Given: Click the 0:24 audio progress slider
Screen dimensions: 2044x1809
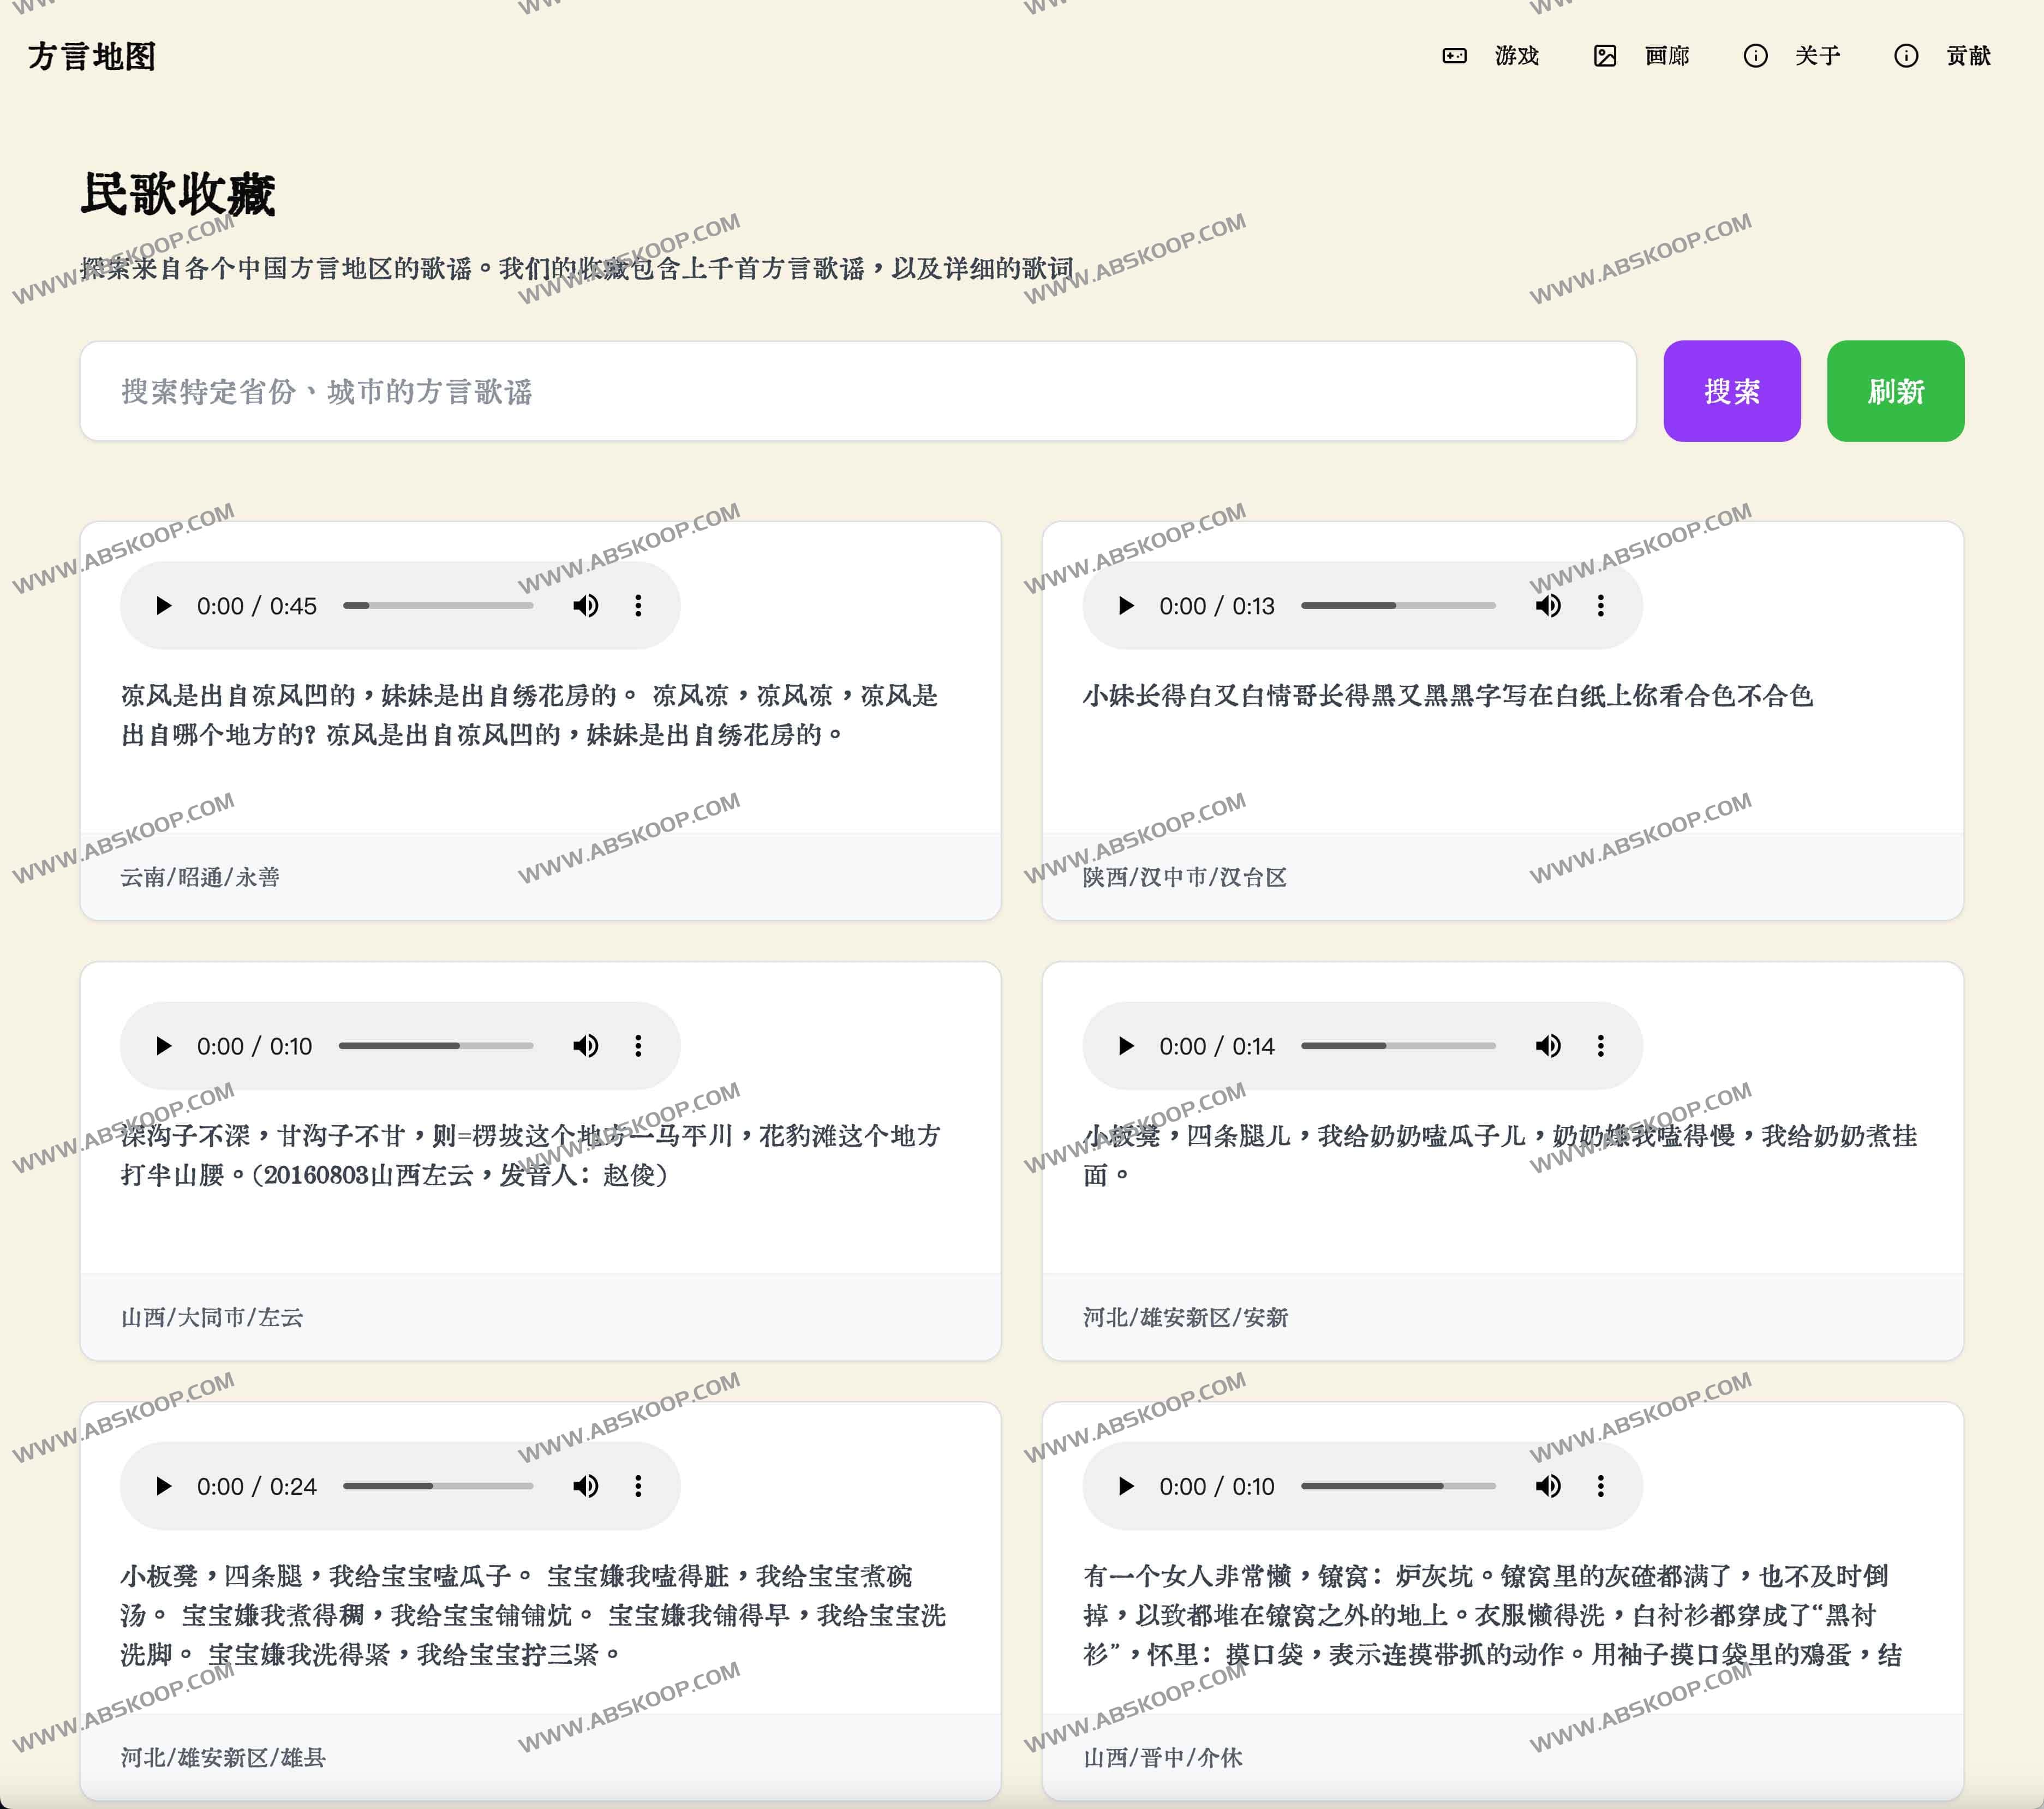Looking at the screenshot, I should coord(438,1486).
